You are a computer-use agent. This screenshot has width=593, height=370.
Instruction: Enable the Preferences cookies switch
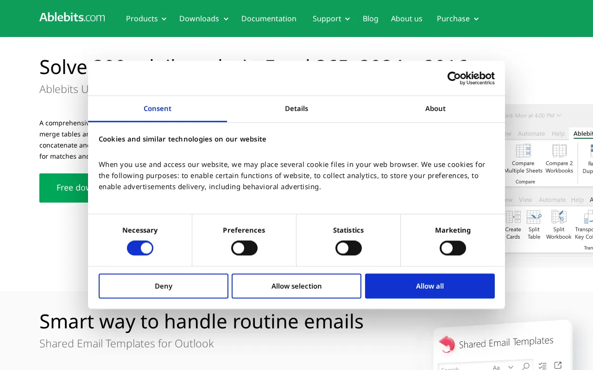pos(244,248)
